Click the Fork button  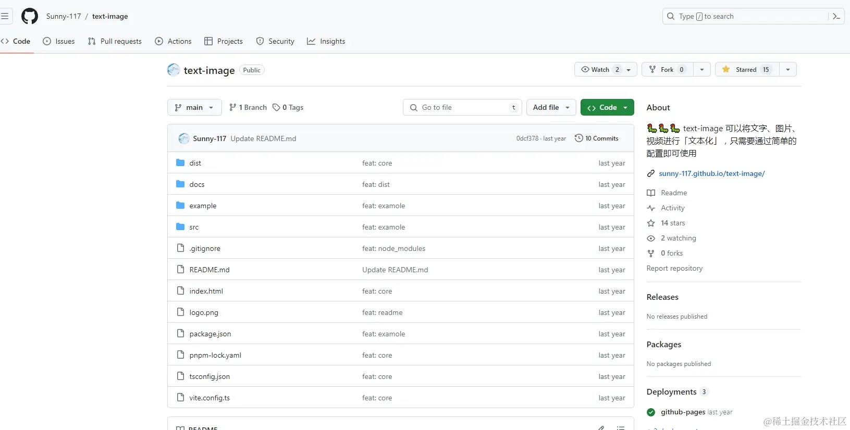668,69
